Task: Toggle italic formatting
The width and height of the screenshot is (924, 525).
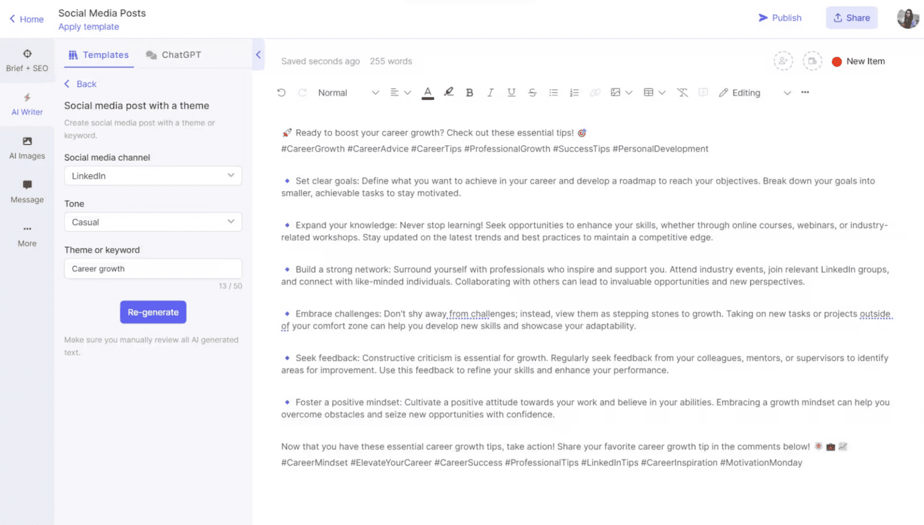Action: (x=490, y=92)
